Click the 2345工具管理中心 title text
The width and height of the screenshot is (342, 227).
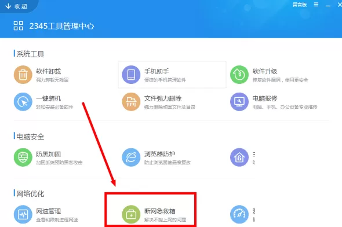coord(61,26)
